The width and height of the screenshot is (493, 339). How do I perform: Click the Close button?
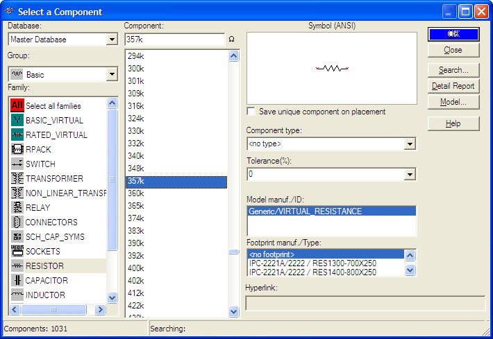[x=453, y=50]
